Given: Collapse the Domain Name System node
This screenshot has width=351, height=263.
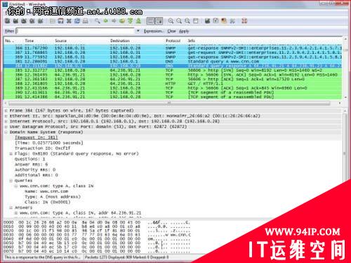Looking at the screenshot, I should [x=6, y=132].
